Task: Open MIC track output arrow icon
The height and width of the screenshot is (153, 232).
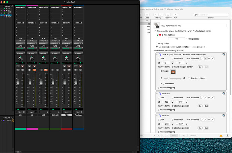Action: click(x=47, y=112)
